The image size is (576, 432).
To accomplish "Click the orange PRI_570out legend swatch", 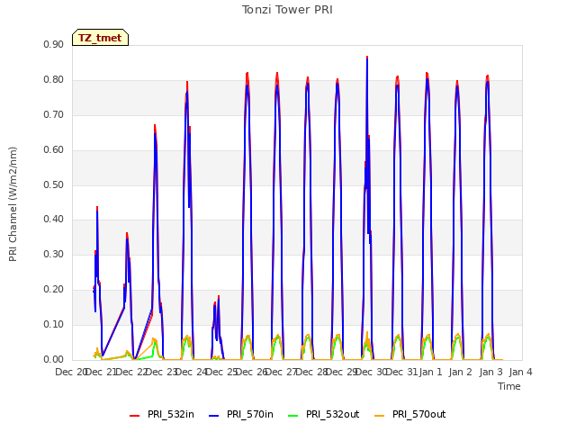I will (x=380, y=416).
